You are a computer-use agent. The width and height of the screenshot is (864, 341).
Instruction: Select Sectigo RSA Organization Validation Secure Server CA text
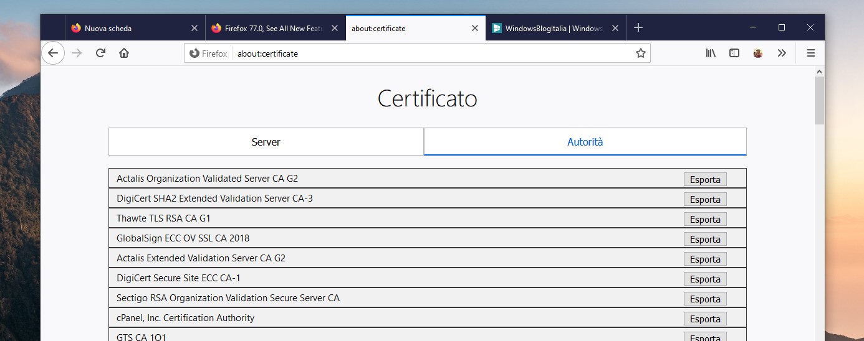tap(228, 298)
